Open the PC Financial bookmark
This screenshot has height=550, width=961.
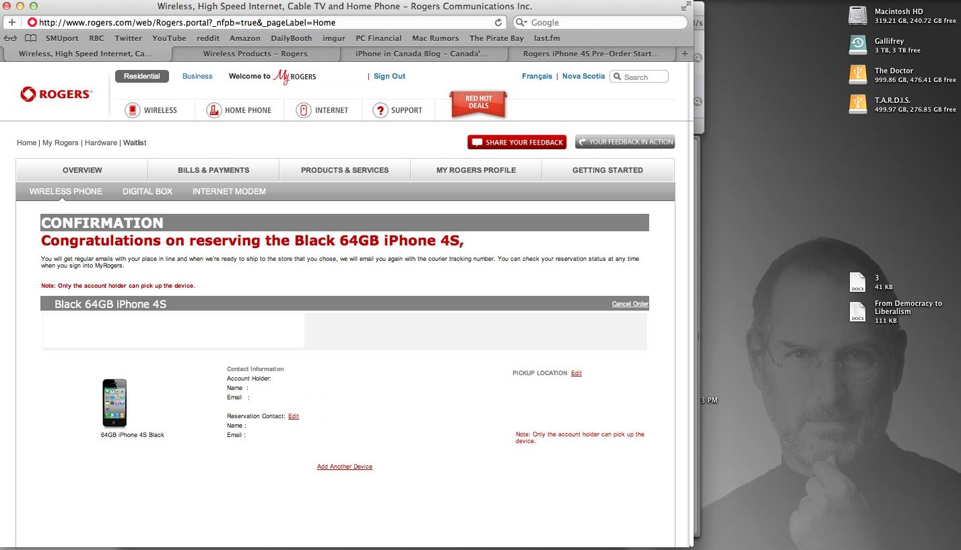tap(378, 38)
